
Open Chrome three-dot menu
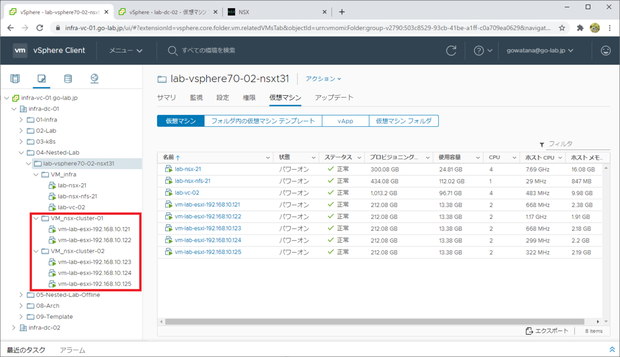610,28
